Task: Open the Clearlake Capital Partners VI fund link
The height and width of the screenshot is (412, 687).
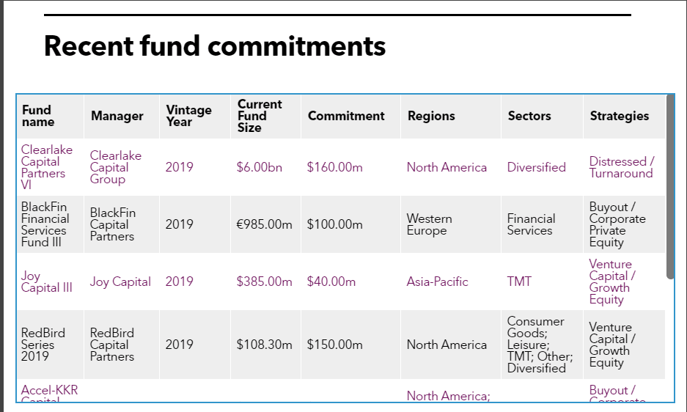Action: (x=46, y=167)
